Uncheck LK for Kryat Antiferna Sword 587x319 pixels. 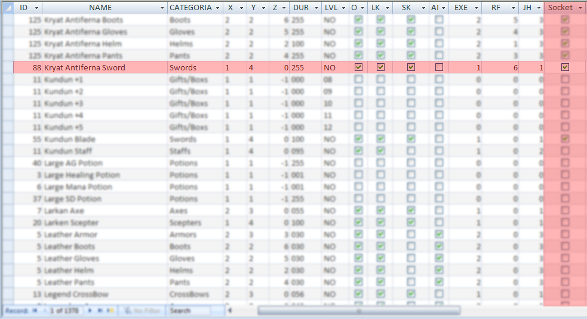tap(380, 67)
